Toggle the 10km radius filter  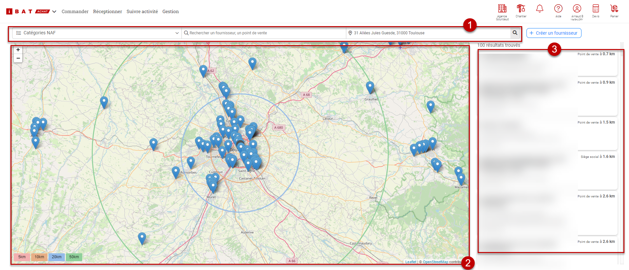point(39,257)
